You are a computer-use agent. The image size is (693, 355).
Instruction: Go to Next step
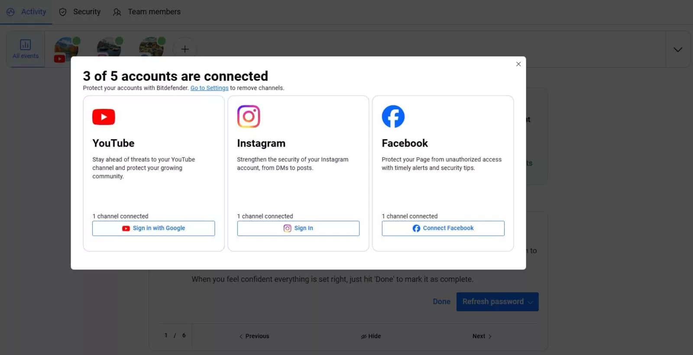[x=482, y=336]
